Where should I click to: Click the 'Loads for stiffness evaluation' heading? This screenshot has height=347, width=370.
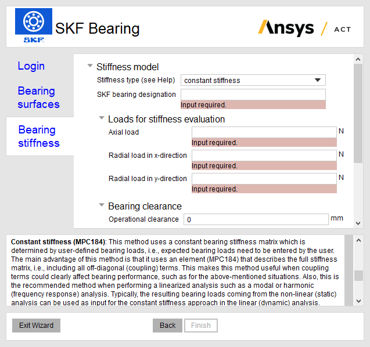click(166, 120)
